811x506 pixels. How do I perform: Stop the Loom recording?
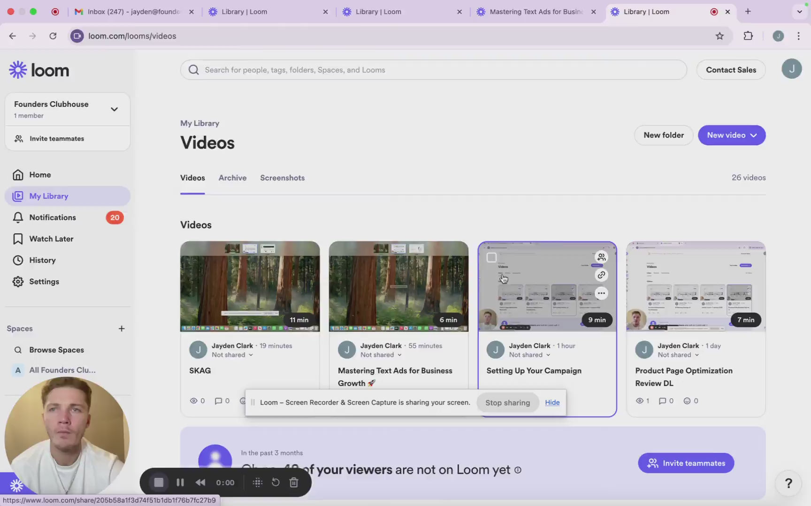159,483
